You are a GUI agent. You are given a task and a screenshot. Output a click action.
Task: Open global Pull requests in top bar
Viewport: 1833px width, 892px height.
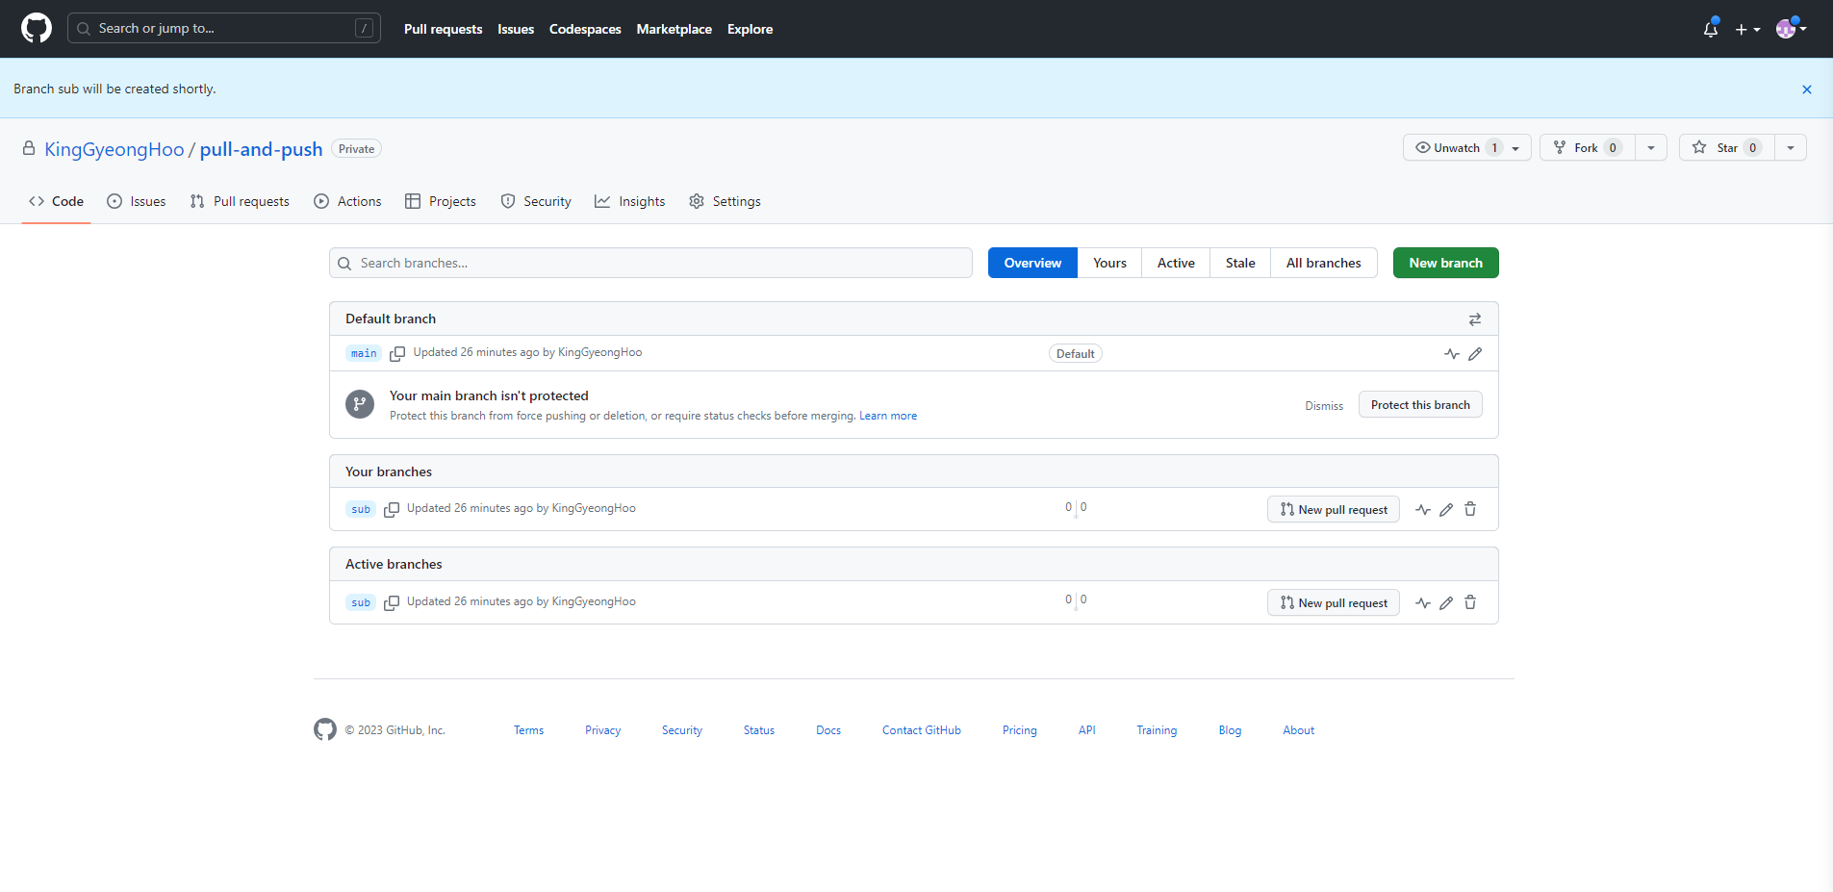tap(443, 29)
